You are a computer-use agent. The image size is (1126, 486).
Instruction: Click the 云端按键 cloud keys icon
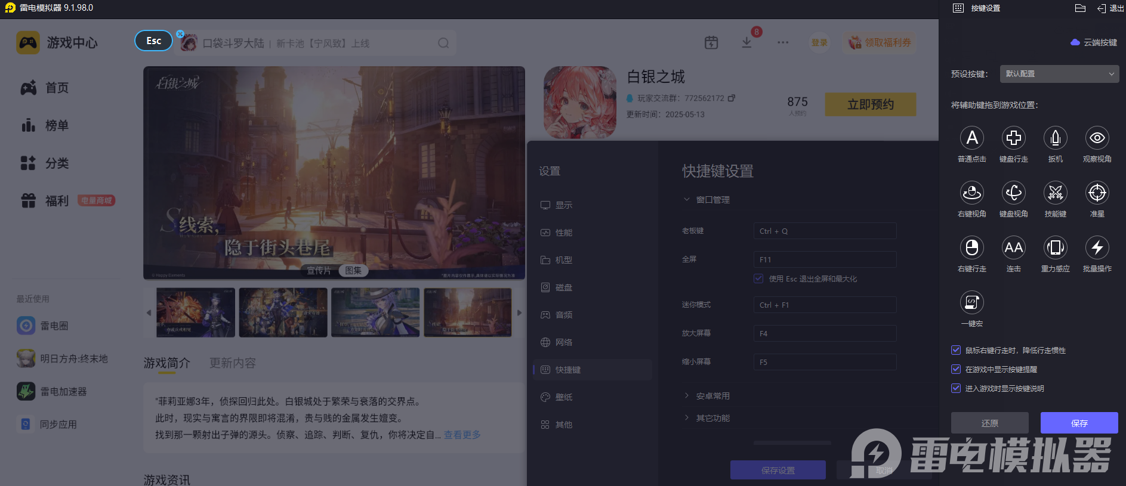point(1075,42)
